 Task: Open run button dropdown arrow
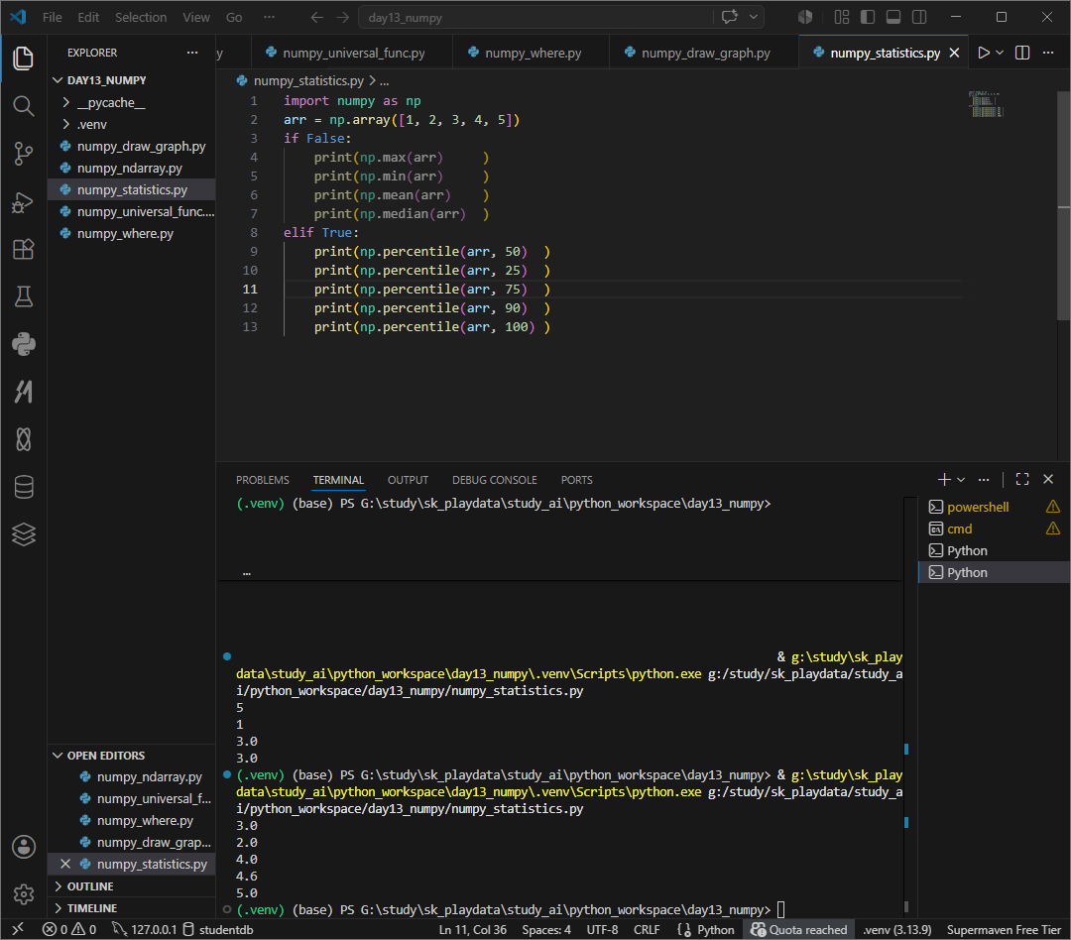1000,53
